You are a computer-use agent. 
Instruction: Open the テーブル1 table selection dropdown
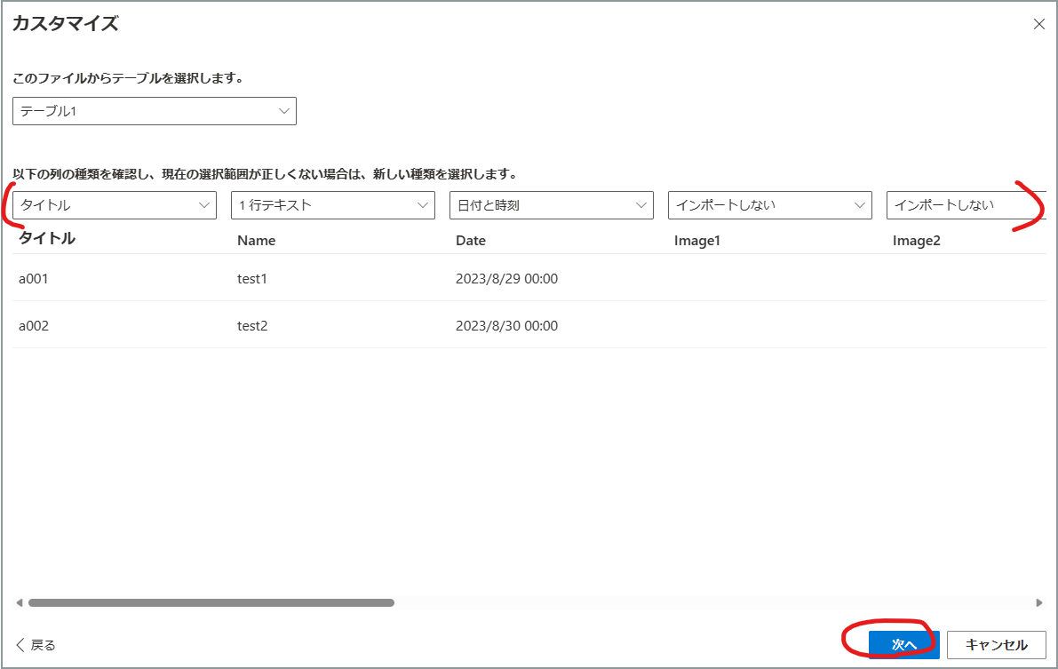154,111
